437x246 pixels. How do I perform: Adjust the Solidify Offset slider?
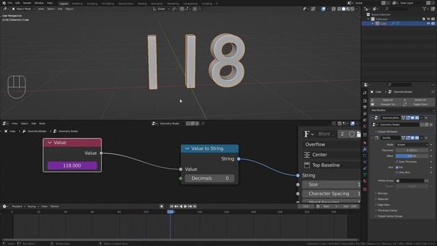[412, 156]
